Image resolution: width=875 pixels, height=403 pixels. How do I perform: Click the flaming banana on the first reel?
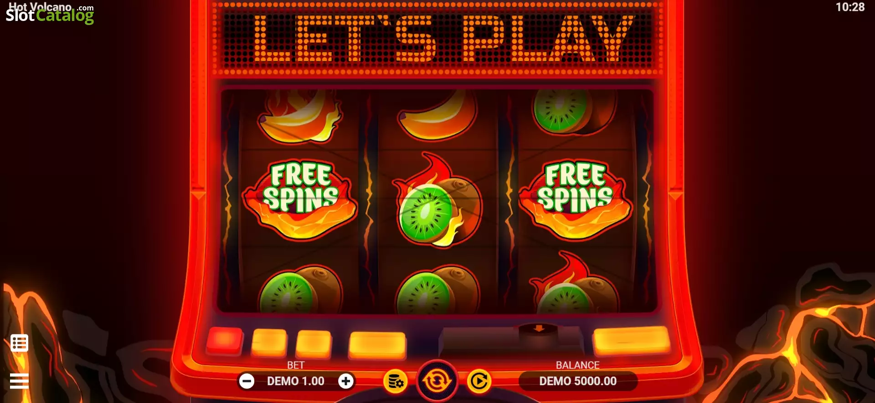[x=299, y=116]
